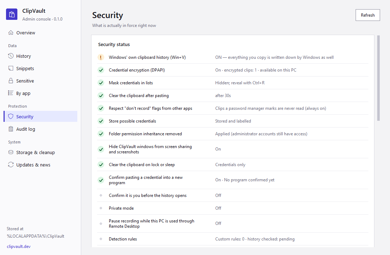Screen dimensions: 390x255
Task: Click the grey dot beside Private mode
Action: point(101,208)
